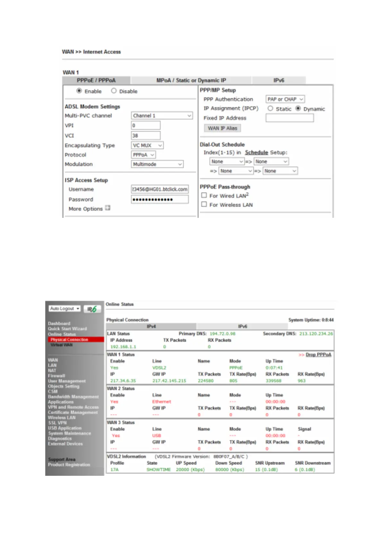This screenshot has width=382, height=541.
Task: Select Physical Connection in sidebar
Action: pos(69,340)
